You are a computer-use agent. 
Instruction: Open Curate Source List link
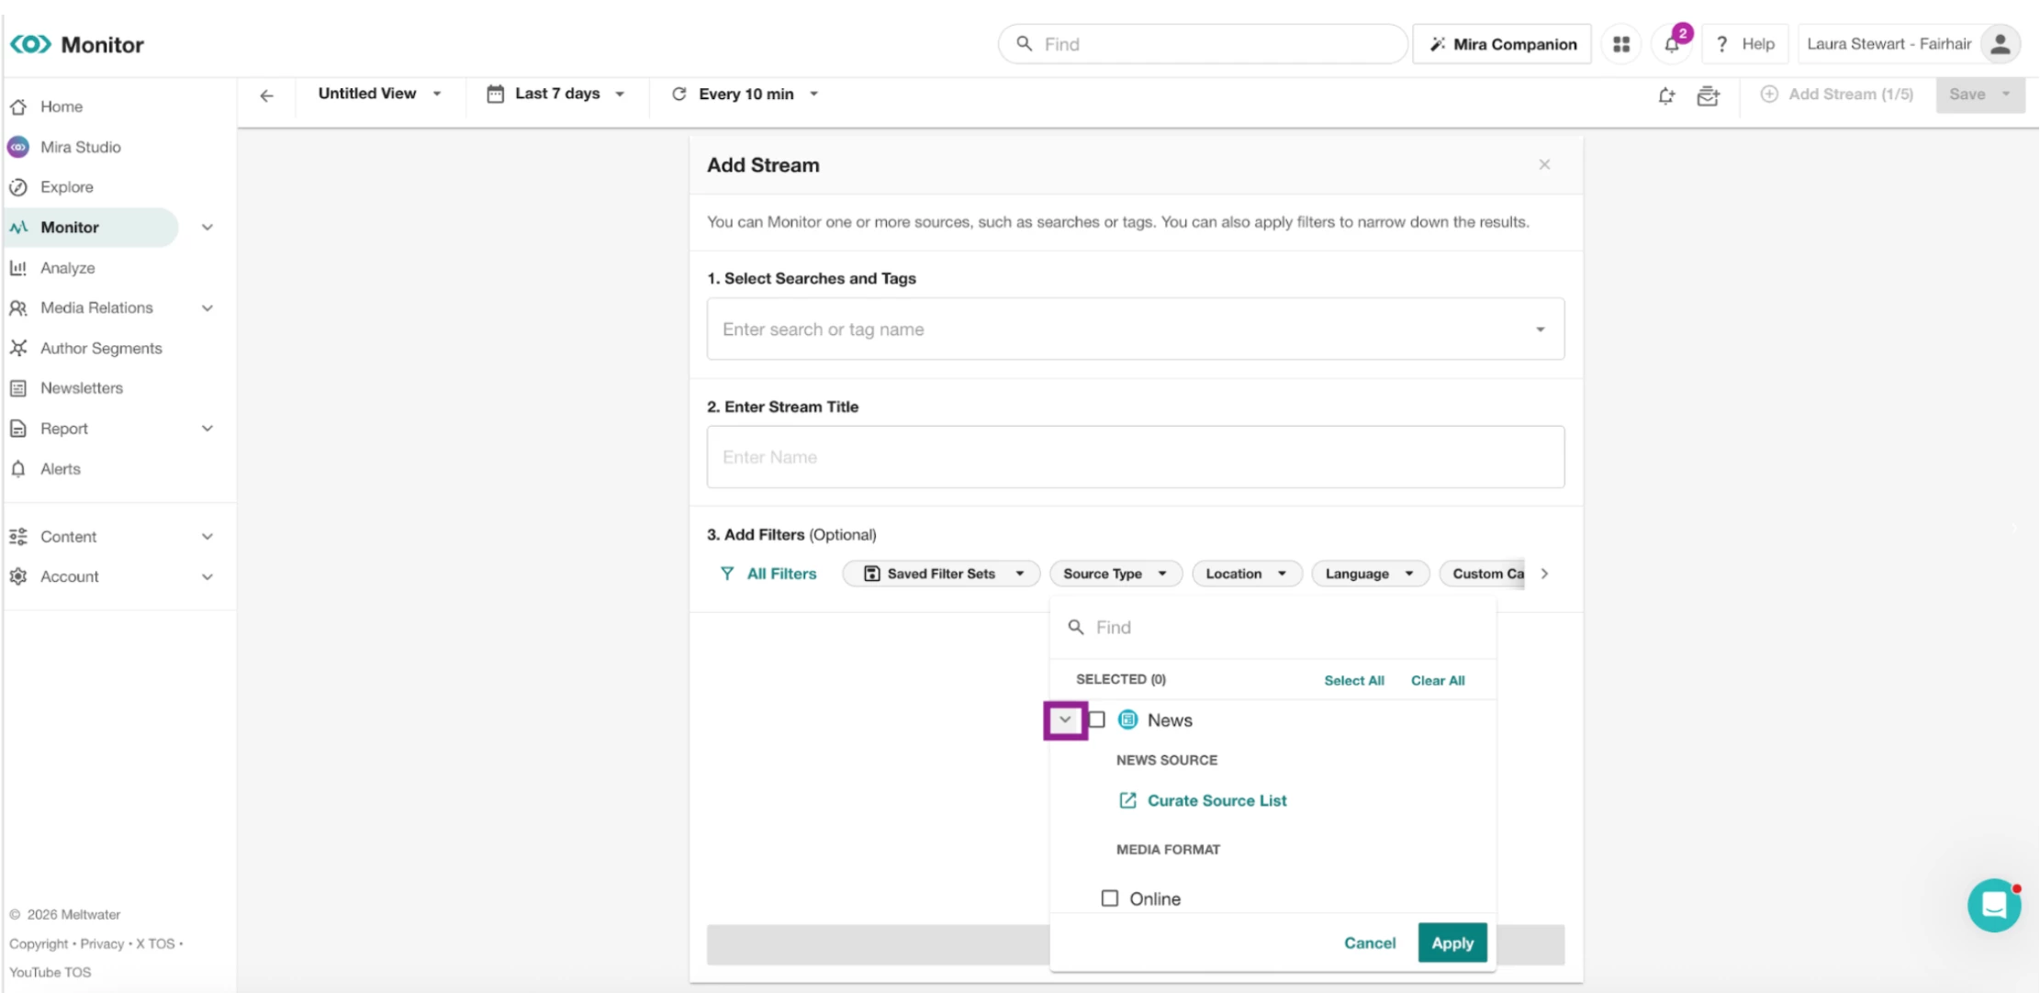1203,800
